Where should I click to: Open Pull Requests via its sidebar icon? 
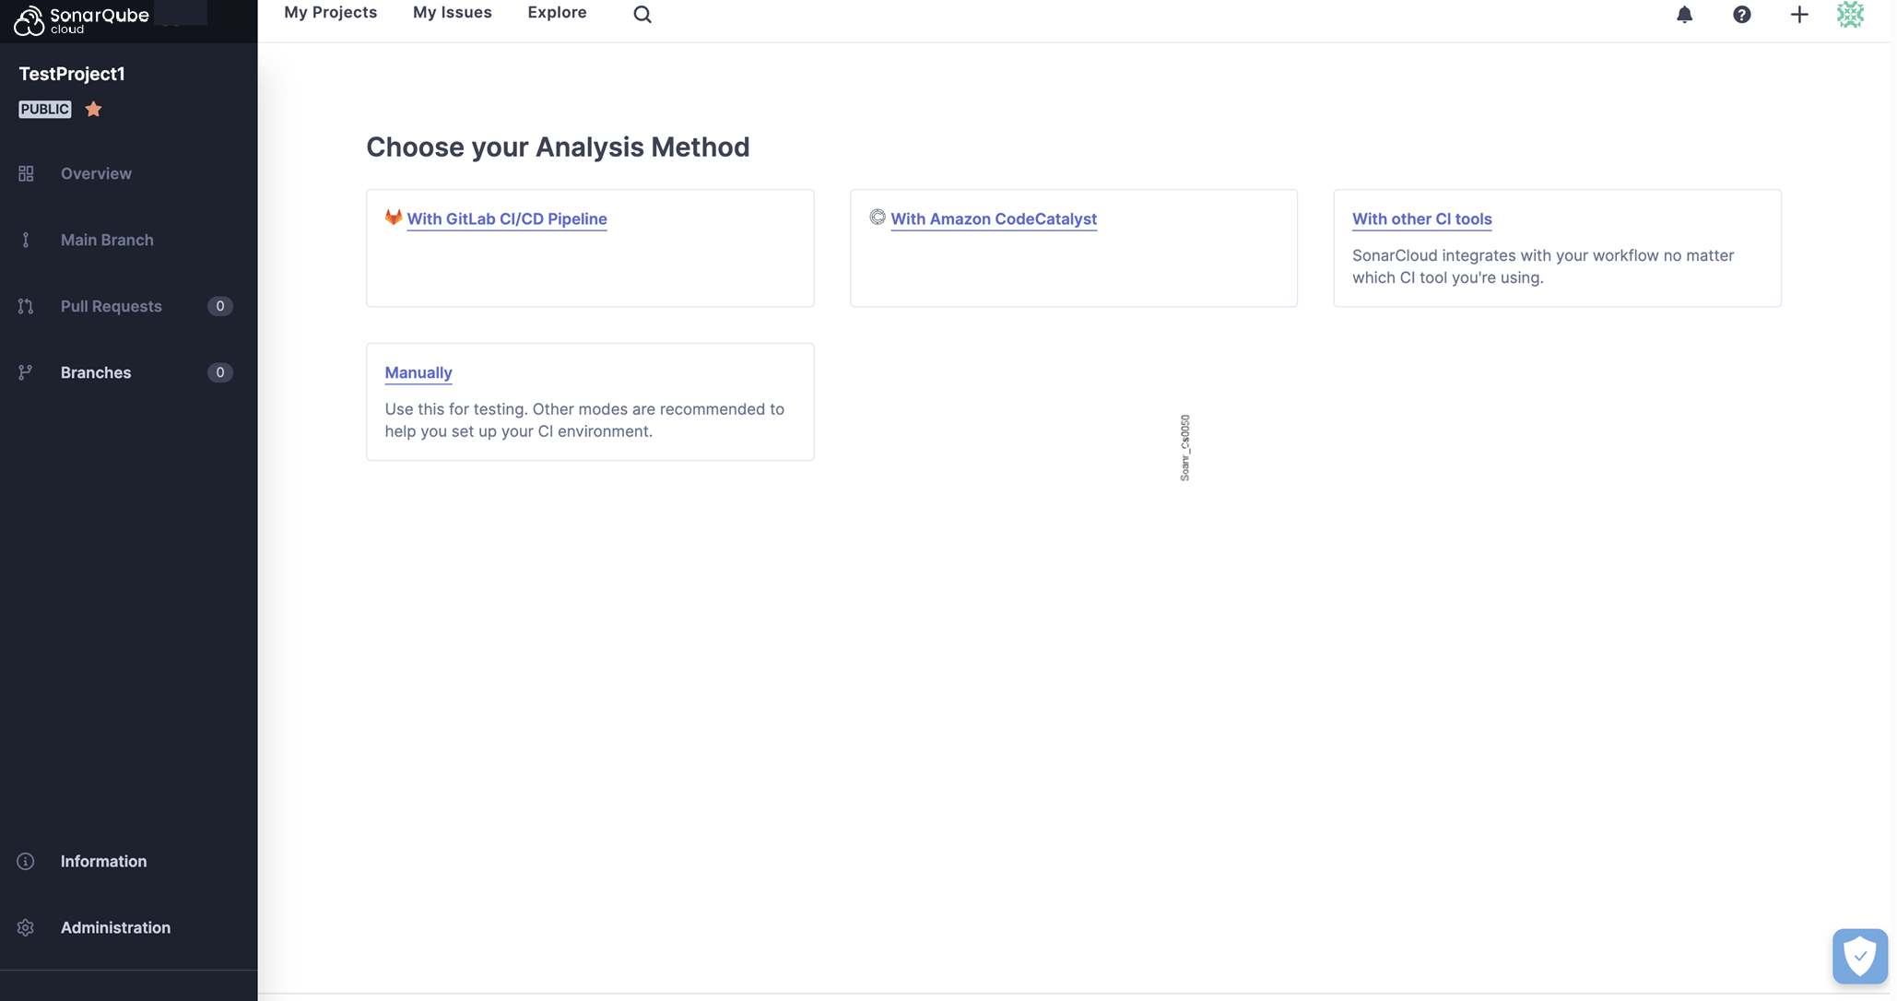click(x=25, y=306)
